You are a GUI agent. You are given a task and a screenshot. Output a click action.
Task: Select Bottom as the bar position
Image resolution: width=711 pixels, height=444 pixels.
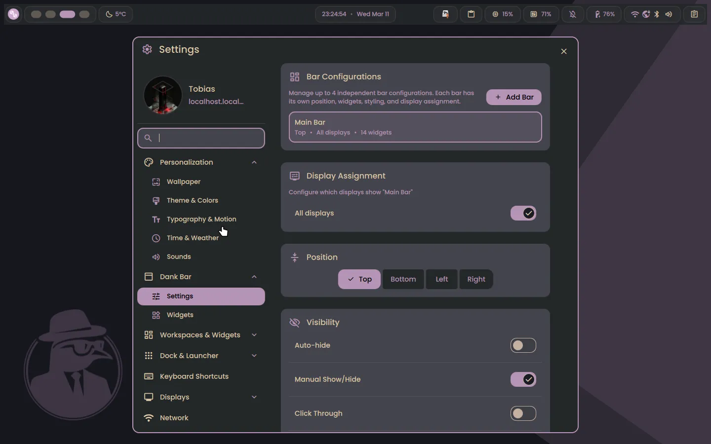(x=402, y=279)
